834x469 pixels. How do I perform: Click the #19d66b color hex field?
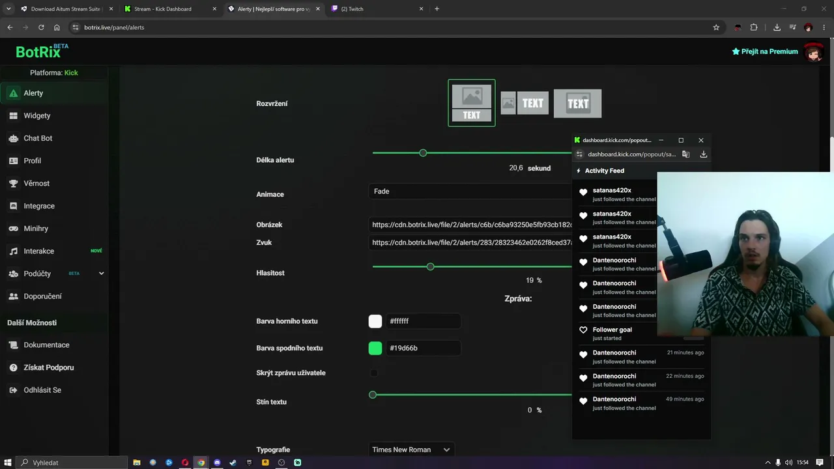(424, 348)
